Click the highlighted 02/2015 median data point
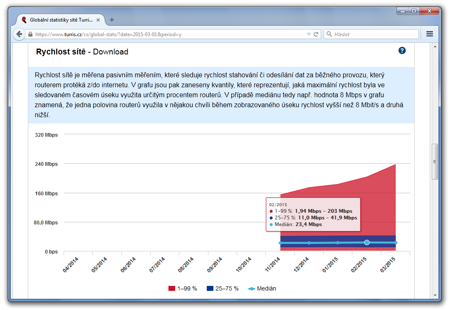453x310 pixels. [x=367, y=242]
